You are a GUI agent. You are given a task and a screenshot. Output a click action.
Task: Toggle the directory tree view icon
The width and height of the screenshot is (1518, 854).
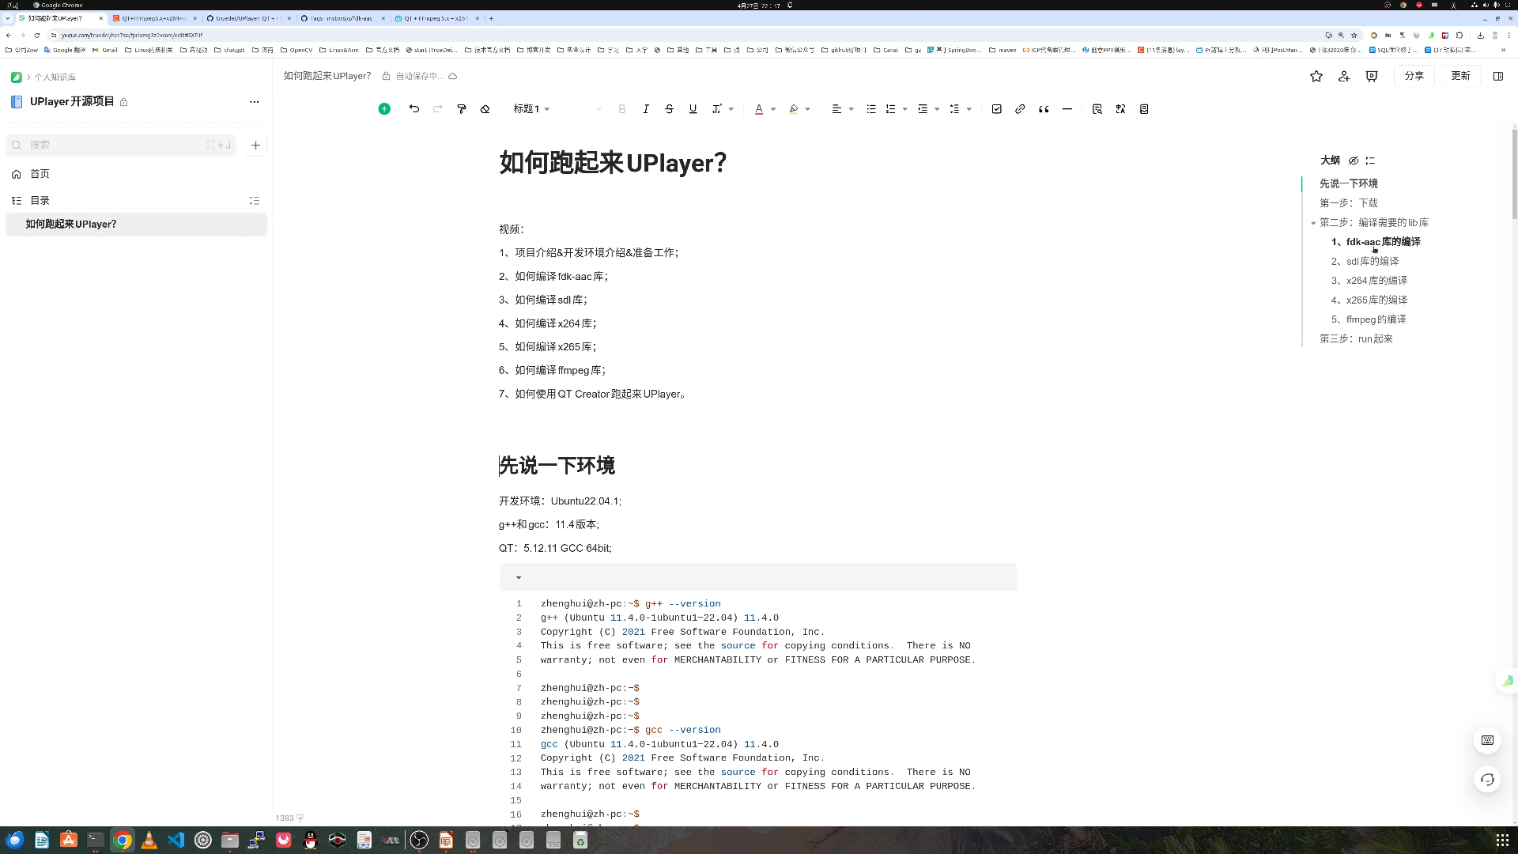[255, 201]
